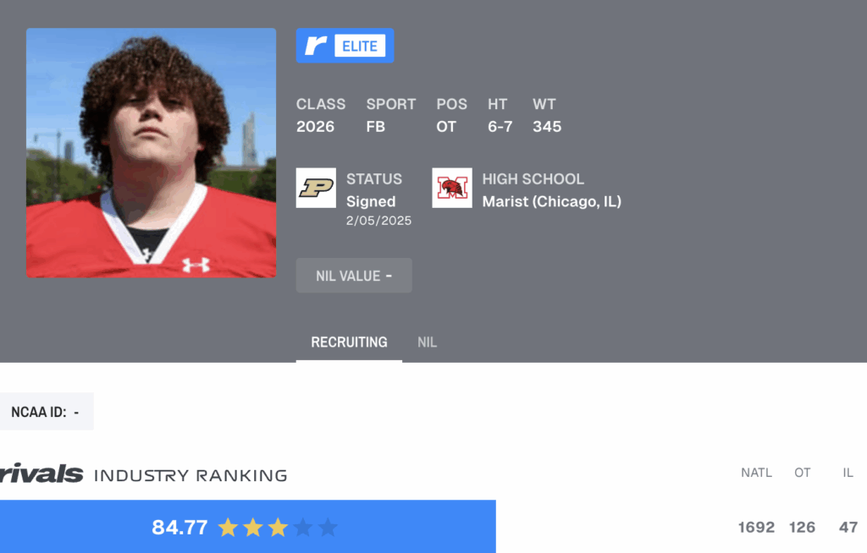Screen dimensions: 867x553
Task: Click the fifth dimmed rating star
Action: click(x=328, y=528)
